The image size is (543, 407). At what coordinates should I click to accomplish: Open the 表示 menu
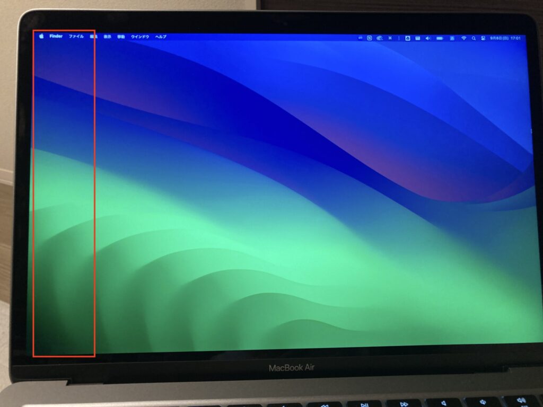(x=107, y=37)
